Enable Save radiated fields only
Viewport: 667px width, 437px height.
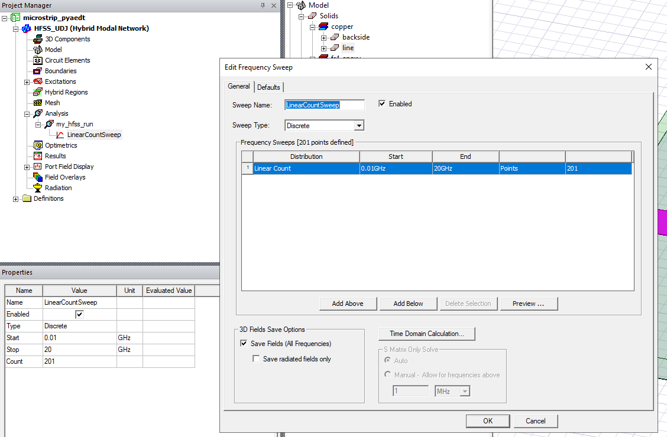tap(256, 358)
